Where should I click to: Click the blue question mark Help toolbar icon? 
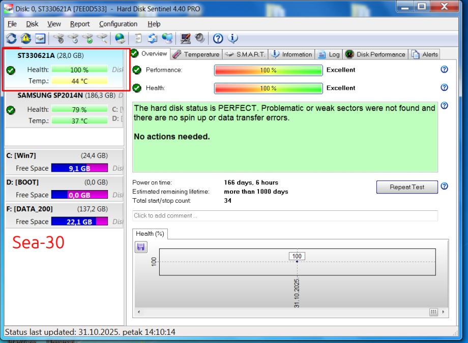(218, 39)
